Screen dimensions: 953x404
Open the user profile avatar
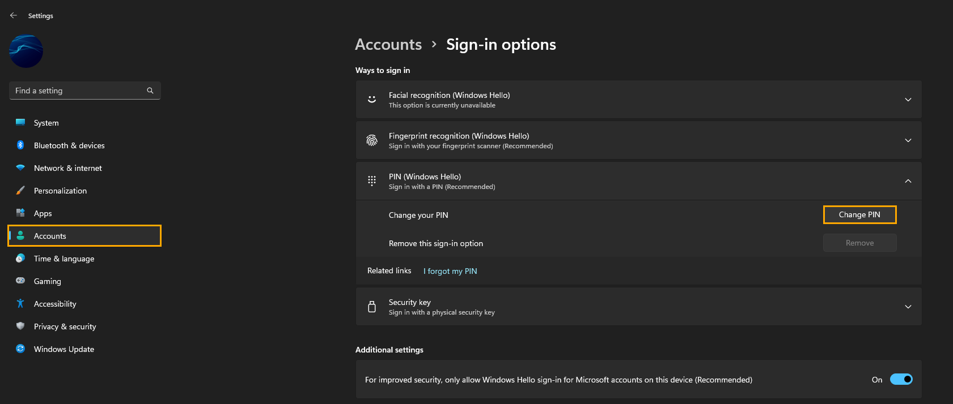pyautogui.click(x=26, y=51)
